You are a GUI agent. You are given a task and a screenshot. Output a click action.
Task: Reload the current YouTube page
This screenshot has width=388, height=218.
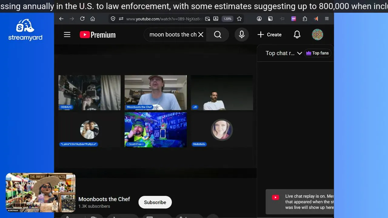tap(82, 19)
